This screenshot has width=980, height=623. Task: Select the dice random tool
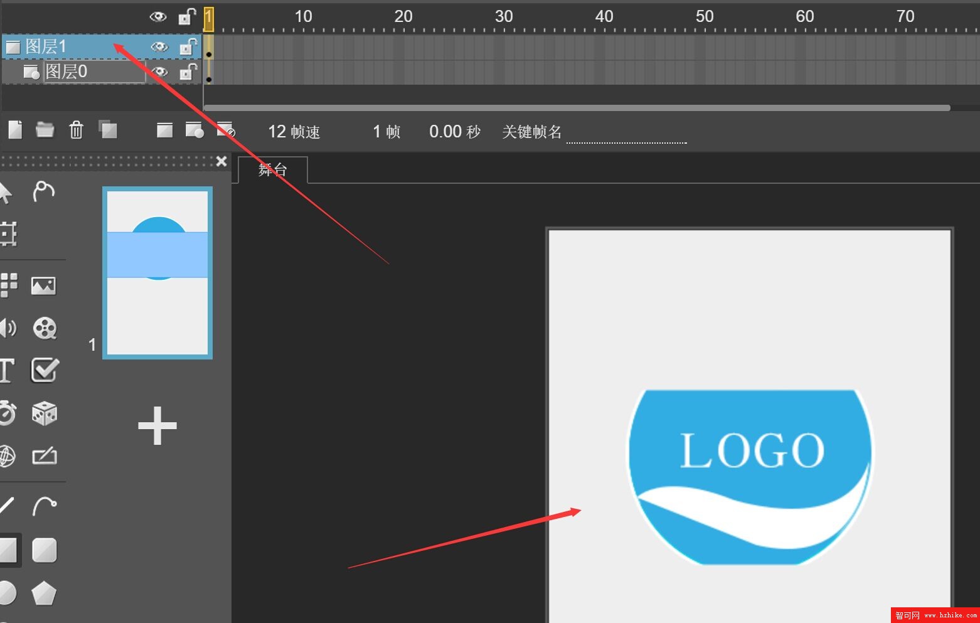click(x=45, y=413)
